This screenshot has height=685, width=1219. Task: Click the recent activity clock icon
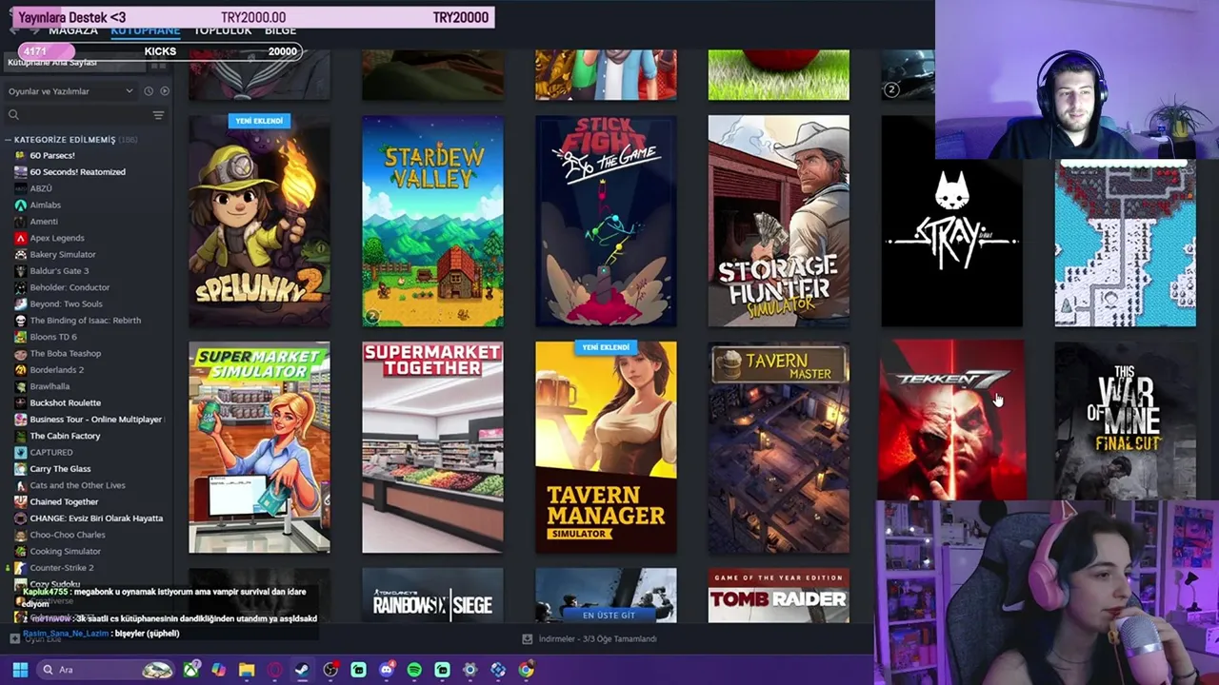pyautogui.click(x=149, y=91)
